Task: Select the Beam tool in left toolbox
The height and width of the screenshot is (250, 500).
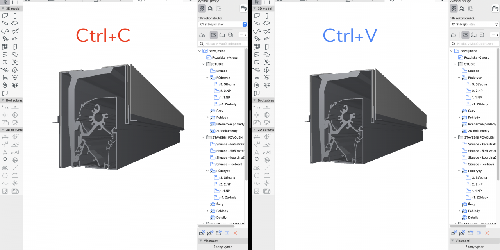Action: (x=5, y=23)
